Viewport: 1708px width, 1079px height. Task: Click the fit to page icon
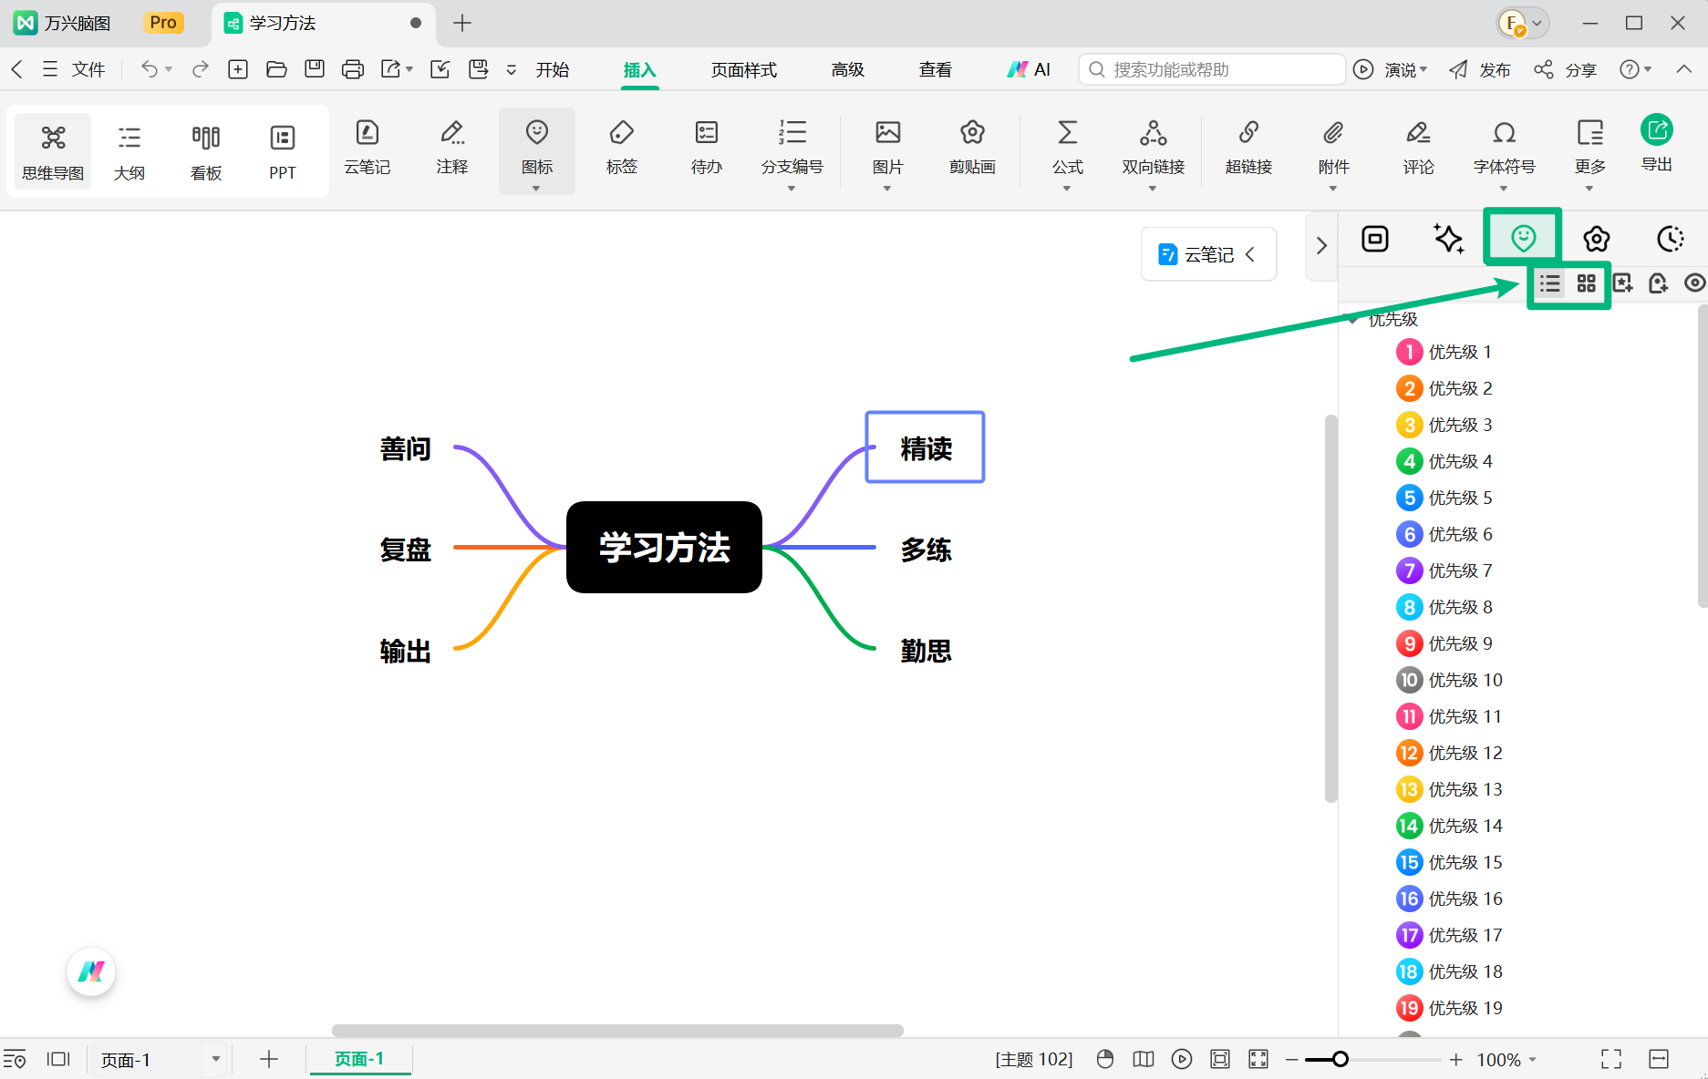tap(1220, 1059)
